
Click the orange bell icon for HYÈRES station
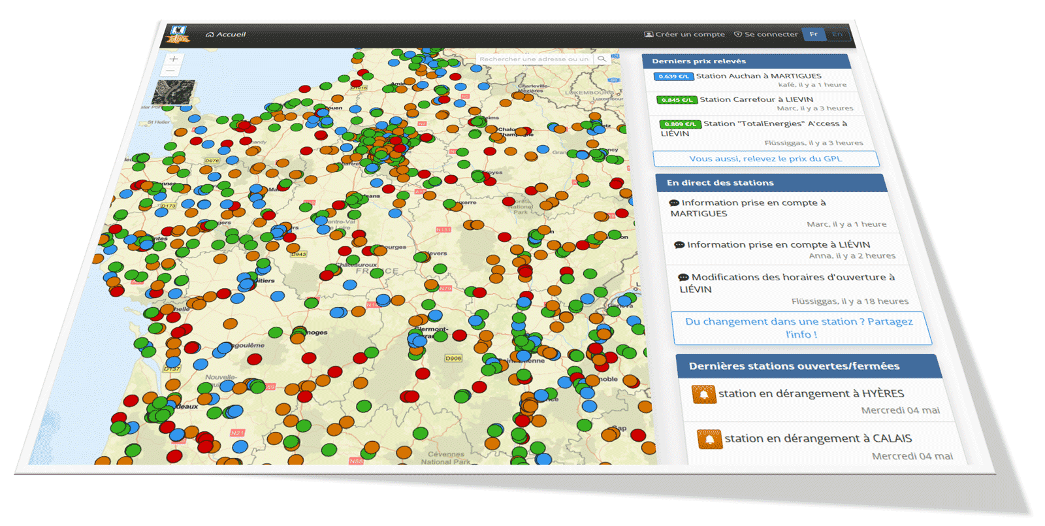[704, 394]
